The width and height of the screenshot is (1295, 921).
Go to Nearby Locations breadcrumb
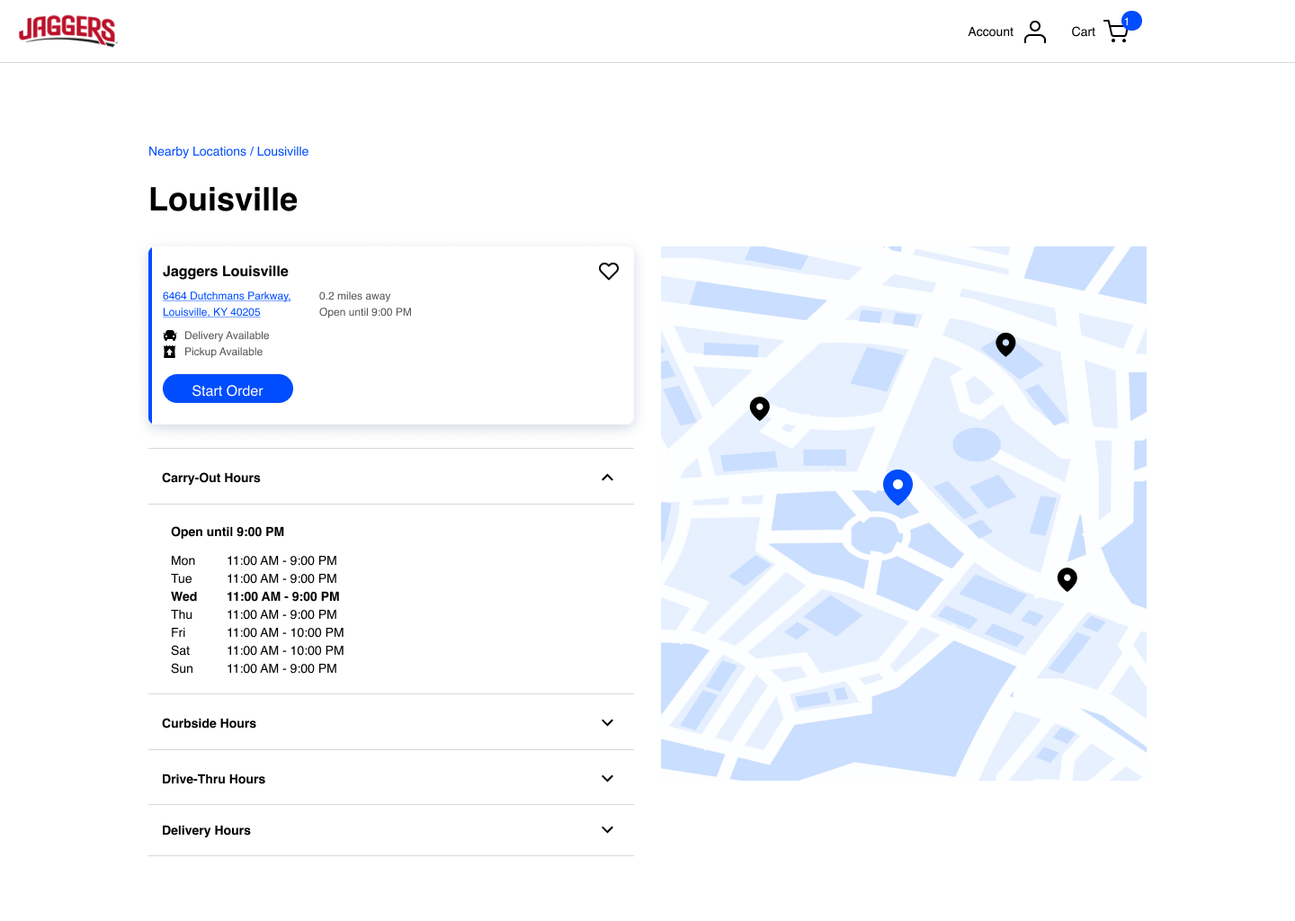point(197,151)
